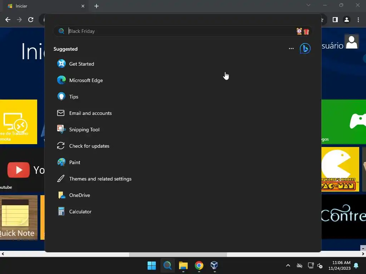The height and width of the screenshot is (274, 366).
Task: Open Get Started from suggested list
Action: click(76, 64)
